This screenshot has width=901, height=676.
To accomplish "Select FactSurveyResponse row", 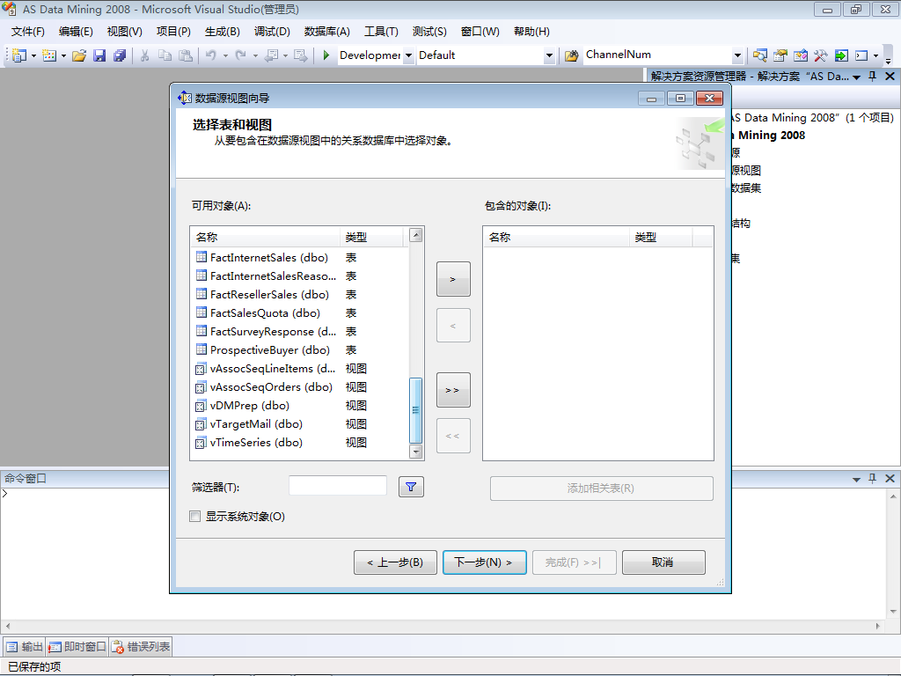I will [x=301, y=331].
